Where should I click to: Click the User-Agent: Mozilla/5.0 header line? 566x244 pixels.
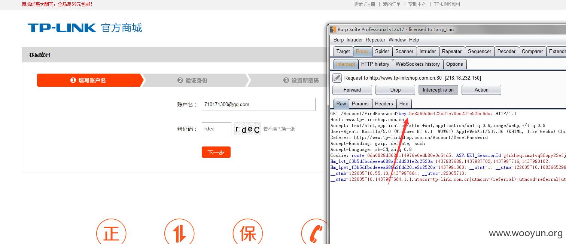pyautogui.click(x=448, y=132)
